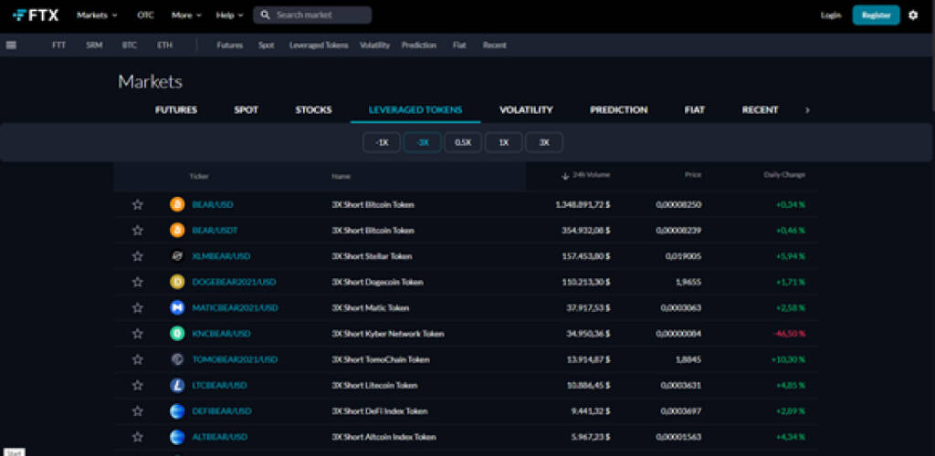Click the Bitcoin icon beside BEAR/USD
The width and height of the screenshot is (935, 456).
pyautogui.click(x=177, y=205)
